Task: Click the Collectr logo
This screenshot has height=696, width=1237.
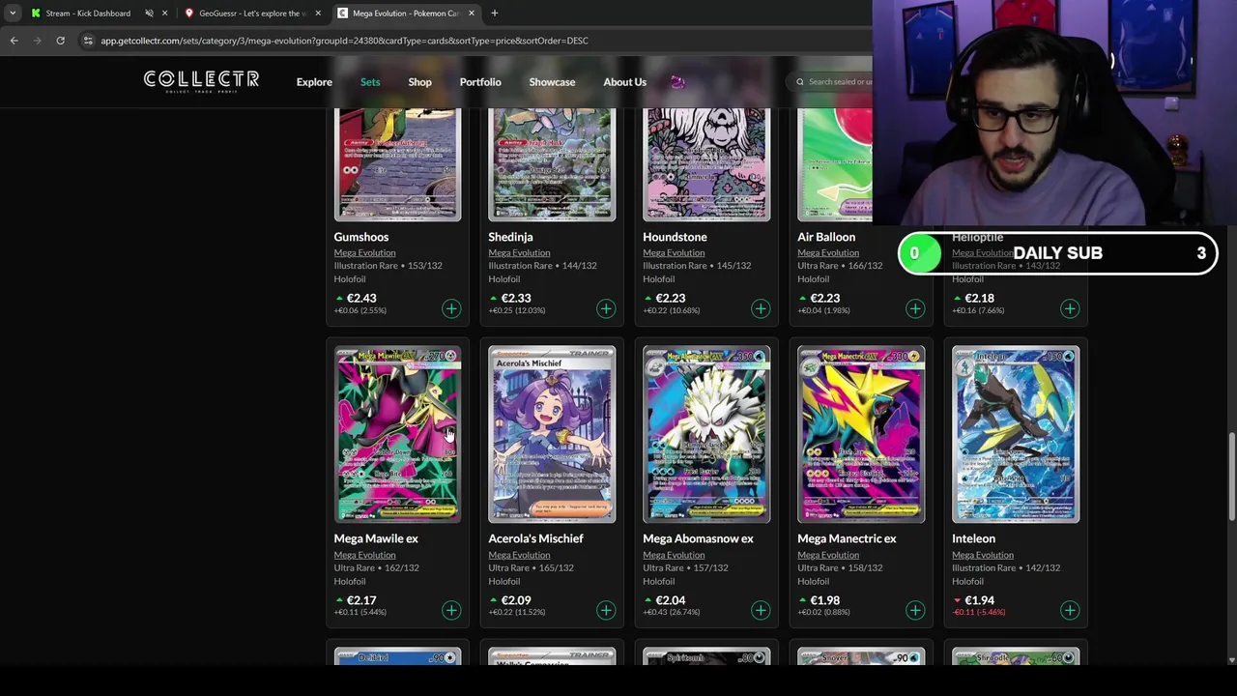Action: [x=201, y=81]
